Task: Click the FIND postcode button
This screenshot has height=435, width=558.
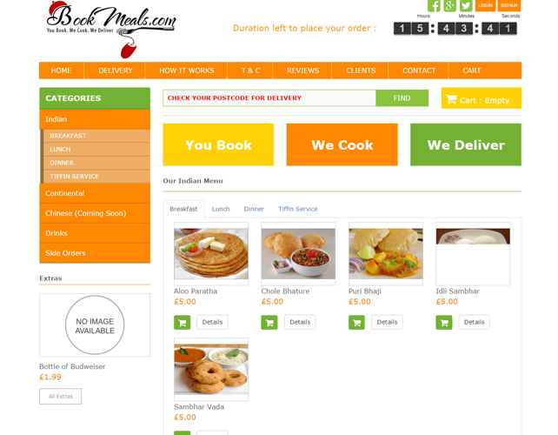Action: 402,98
